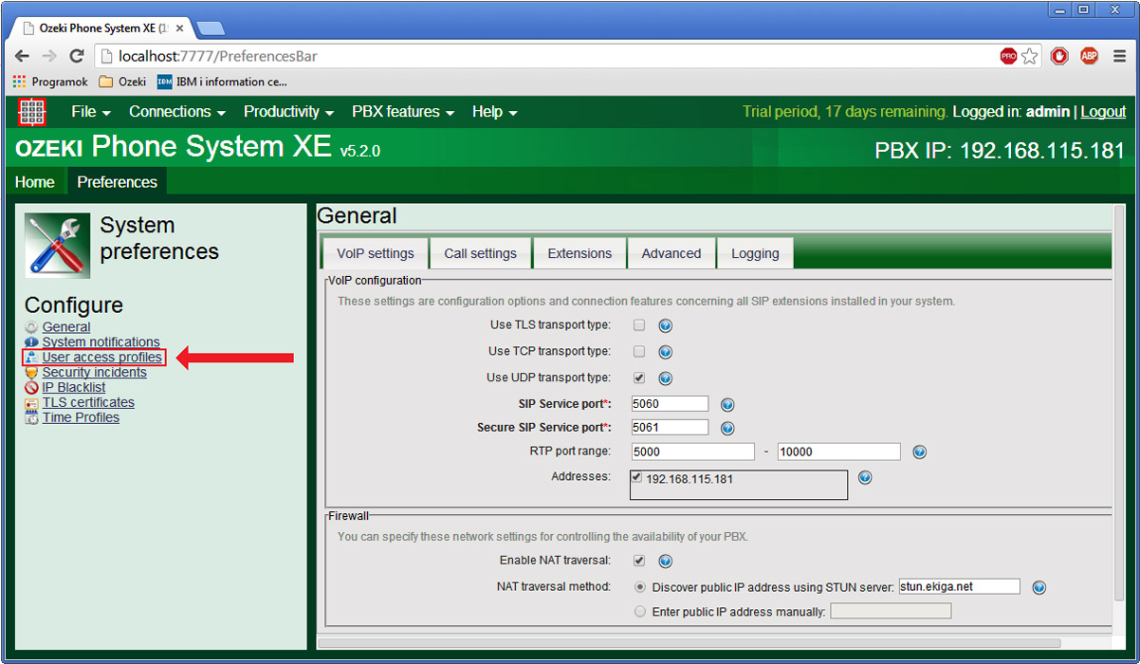Click the red stop-hand extension icon
1140x664 pixels.
click(1059, 56)
